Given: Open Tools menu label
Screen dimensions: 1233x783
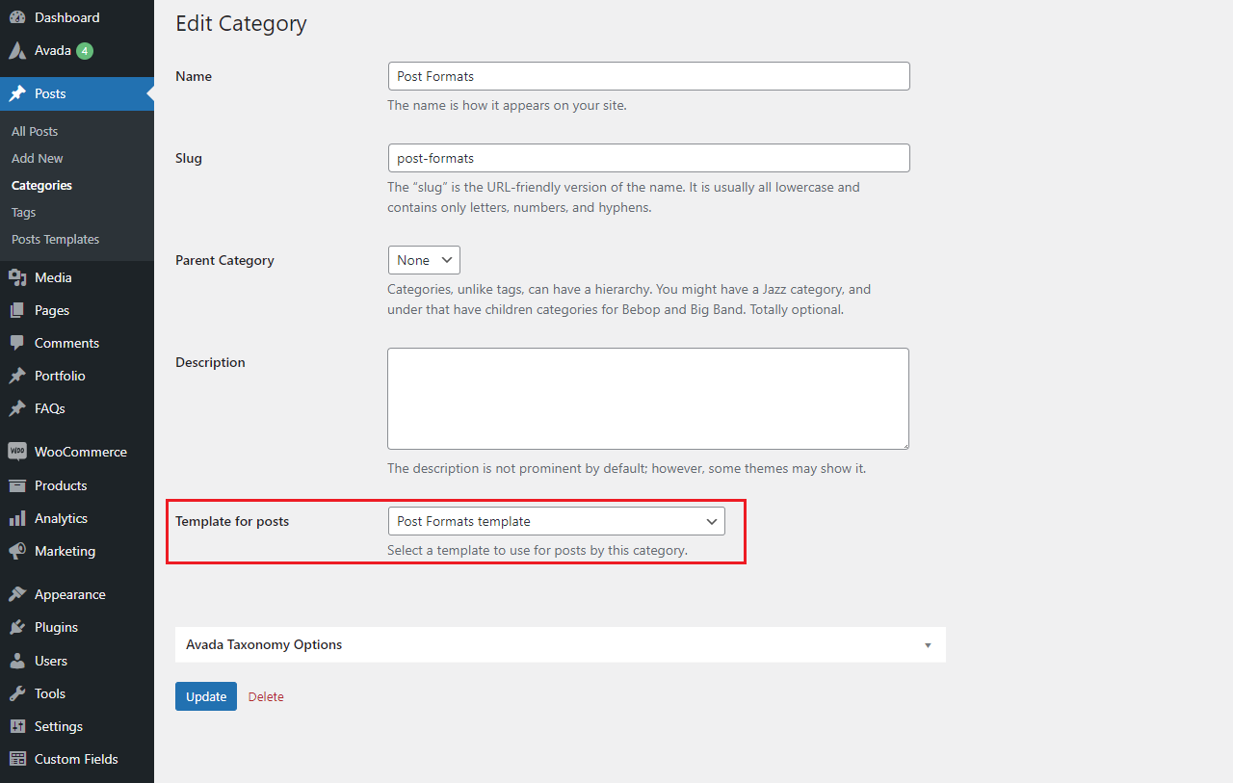Looking at the screenshot, I should (x=50, y=693).
